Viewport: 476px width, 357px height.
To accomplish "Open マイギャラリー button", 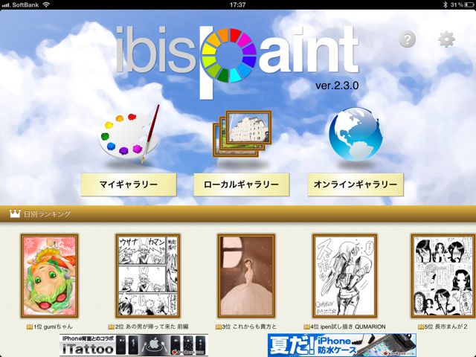I will pos(129,184).
